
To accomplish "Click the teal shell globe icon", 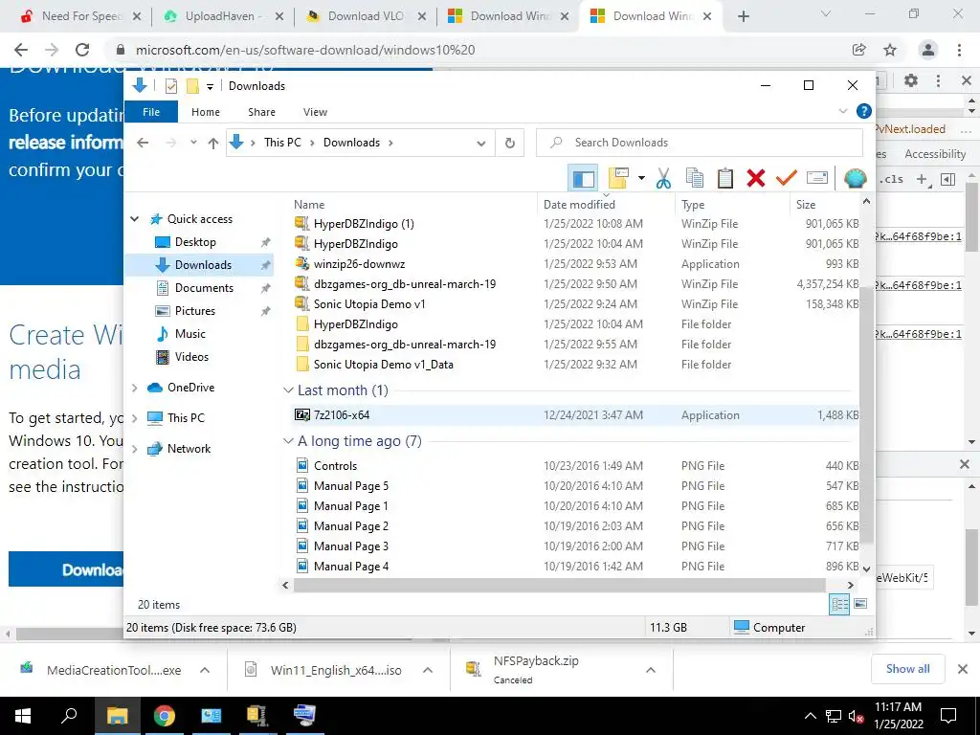I will 855,178.
